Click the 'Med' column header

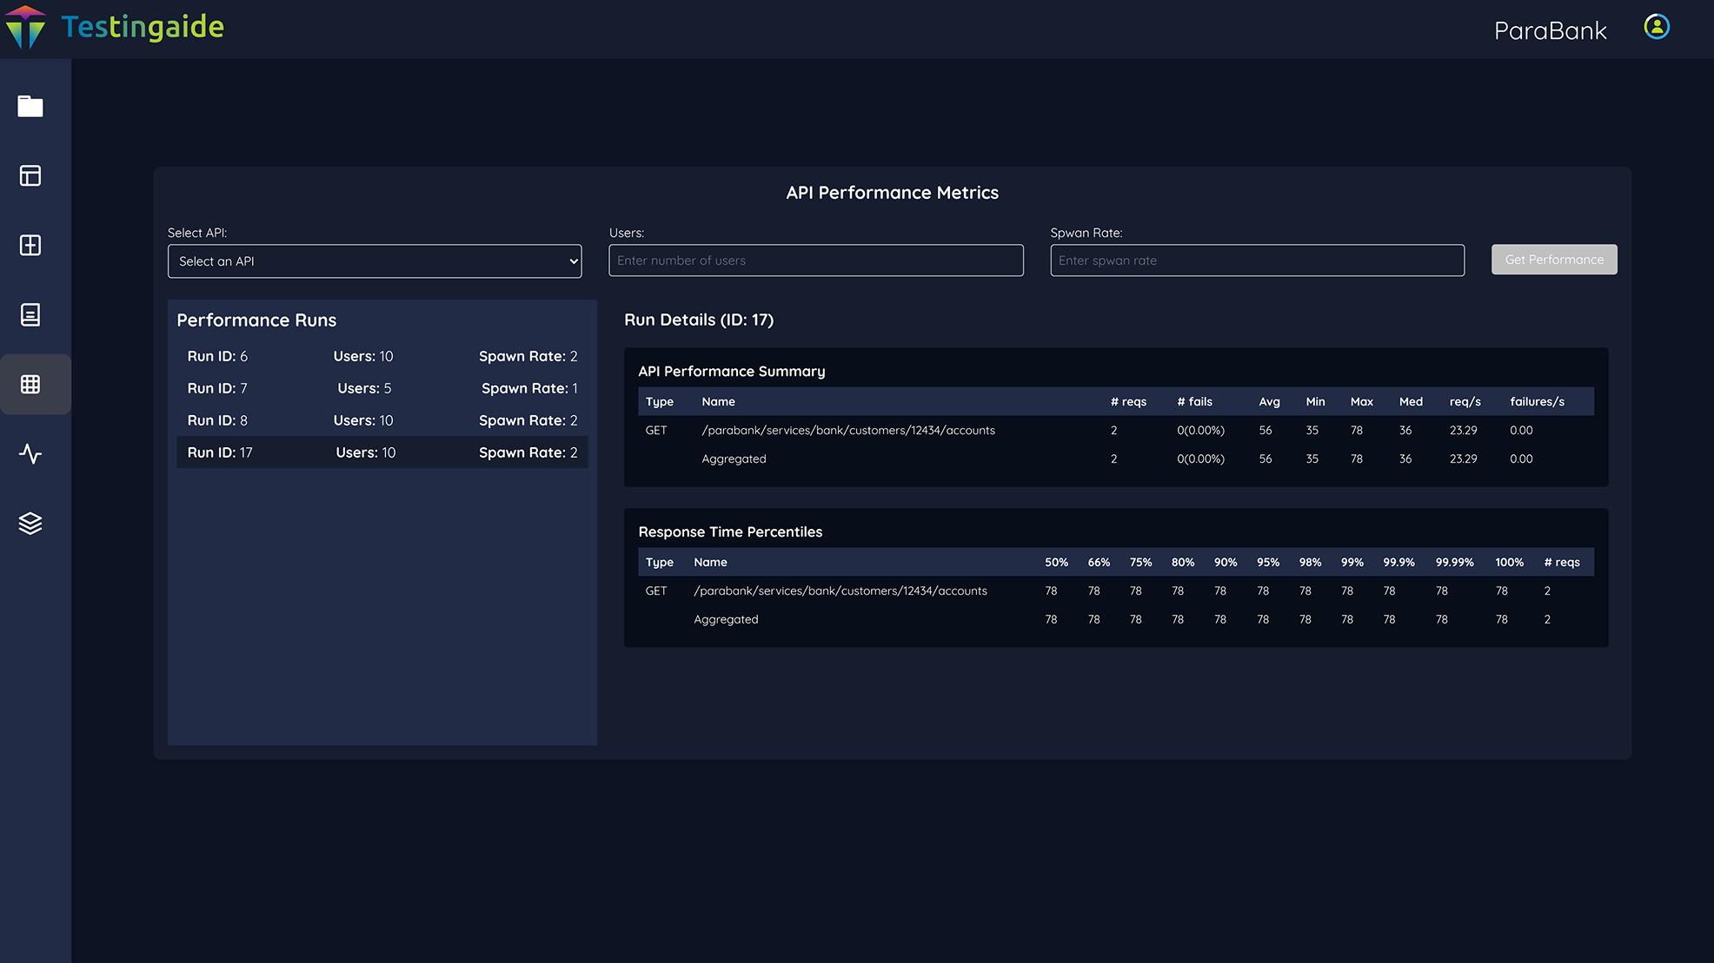(1411, 401)
